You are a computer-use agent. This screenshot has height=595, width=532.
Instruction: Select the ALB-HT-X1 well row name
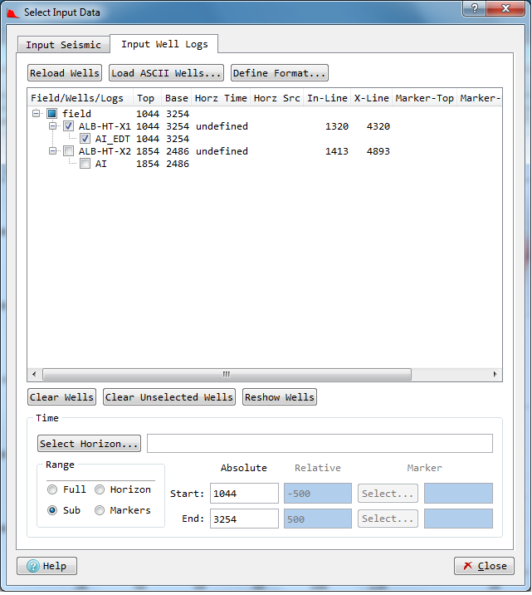point(105,126)
